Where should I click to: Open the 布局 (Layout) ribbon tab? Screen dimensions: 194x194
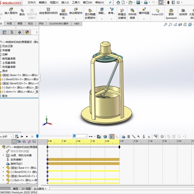pyautogui.click(x=9, y=24)
